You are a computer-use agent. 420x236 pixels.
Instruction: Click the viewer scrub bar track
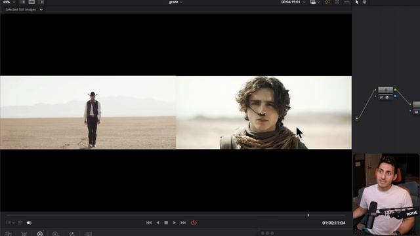[x=176, y=215]
